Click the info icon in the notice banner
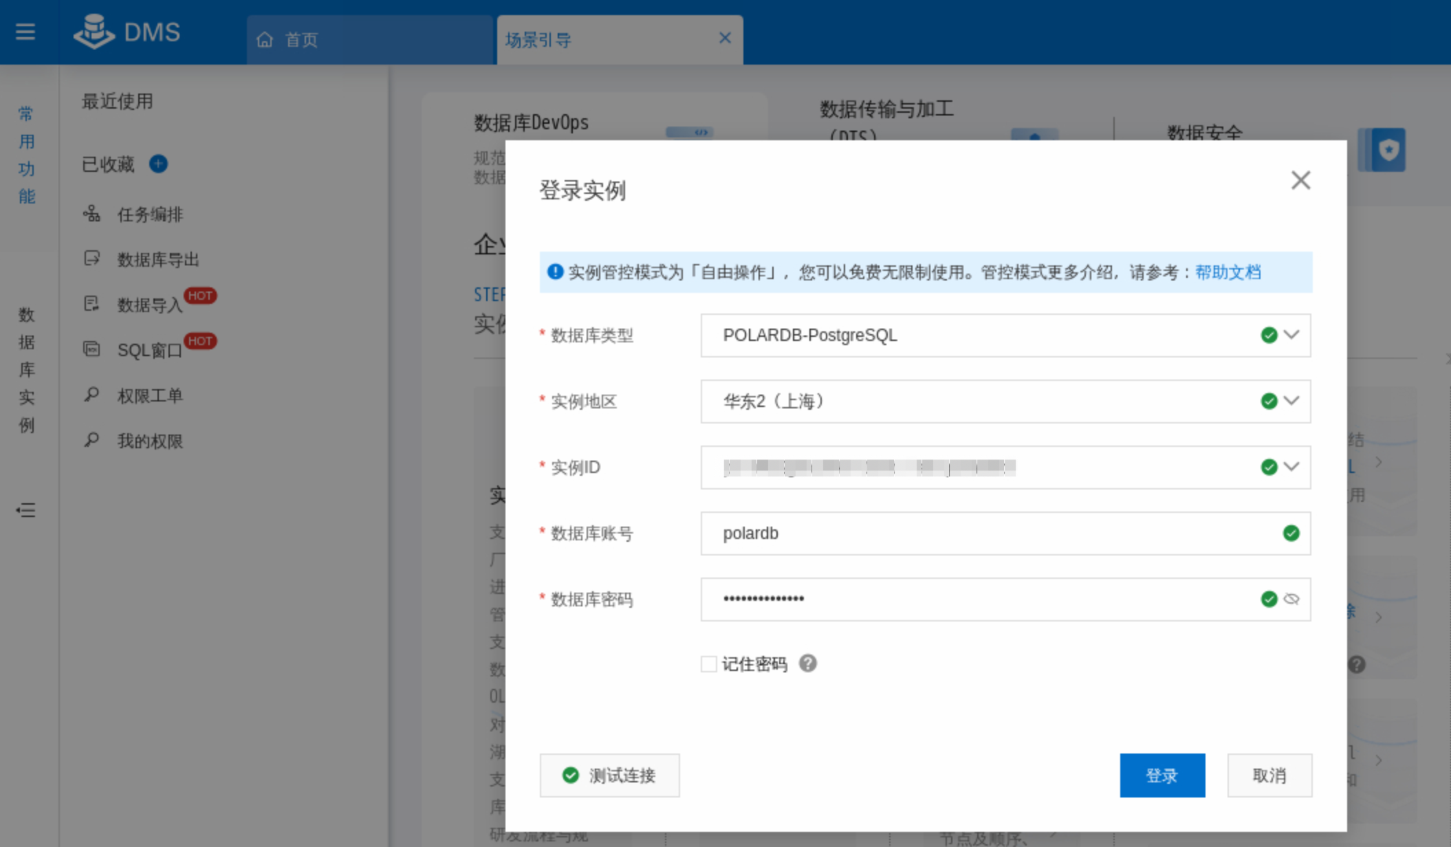 tap(555, 272)
